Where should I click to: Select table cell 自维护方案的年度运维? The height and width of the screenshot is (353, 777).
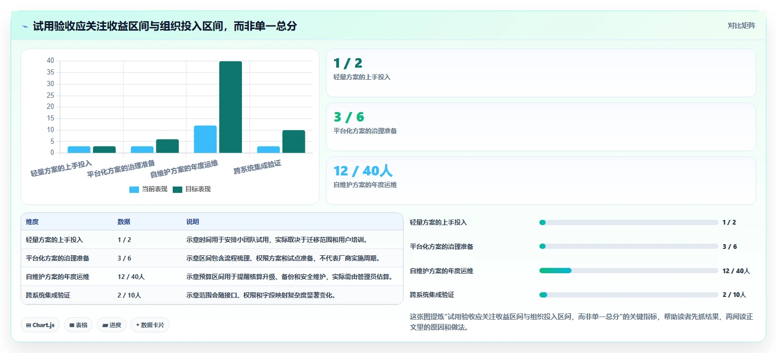58,277
